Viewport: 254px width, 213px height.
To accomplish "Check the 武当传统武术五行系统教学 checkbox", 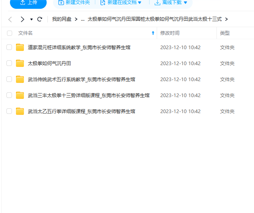I will (9, 79).
